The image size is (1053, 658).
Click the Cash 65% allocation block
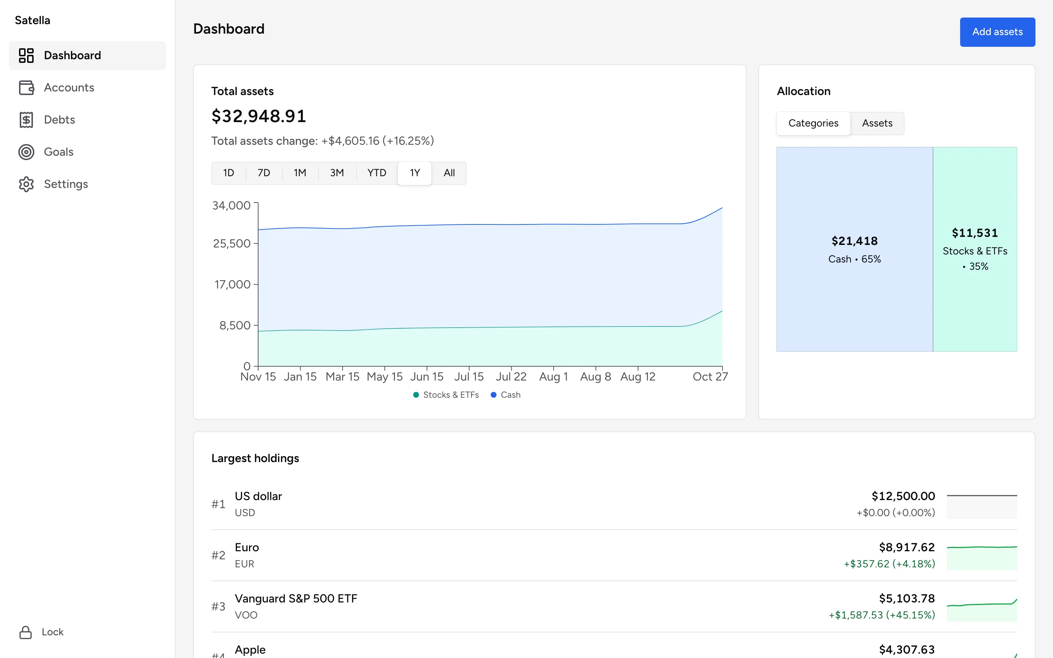point(854,249)
